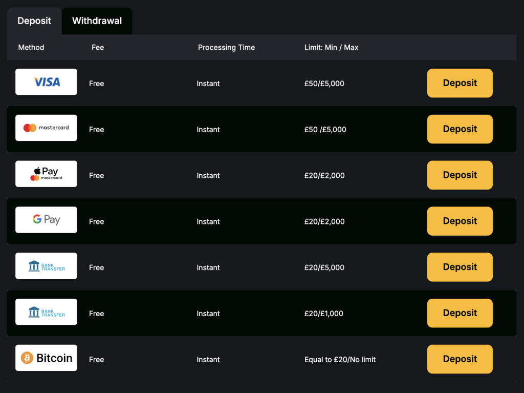Click Deposit button on the Visa row
Image resolution: width=524 pixels, height=393 pixels.
pyautogui.click(x=459, y=83)
